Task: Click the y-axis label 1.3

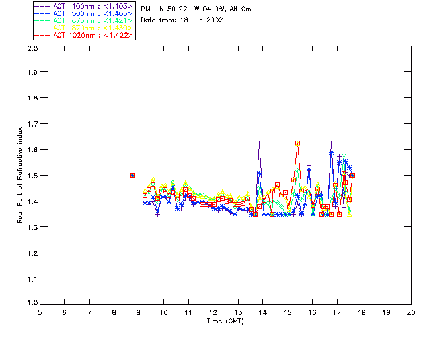Action: (32, 227)
